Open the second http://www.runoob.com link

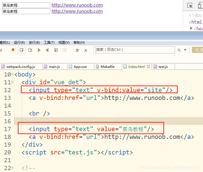tap(77, 11)
